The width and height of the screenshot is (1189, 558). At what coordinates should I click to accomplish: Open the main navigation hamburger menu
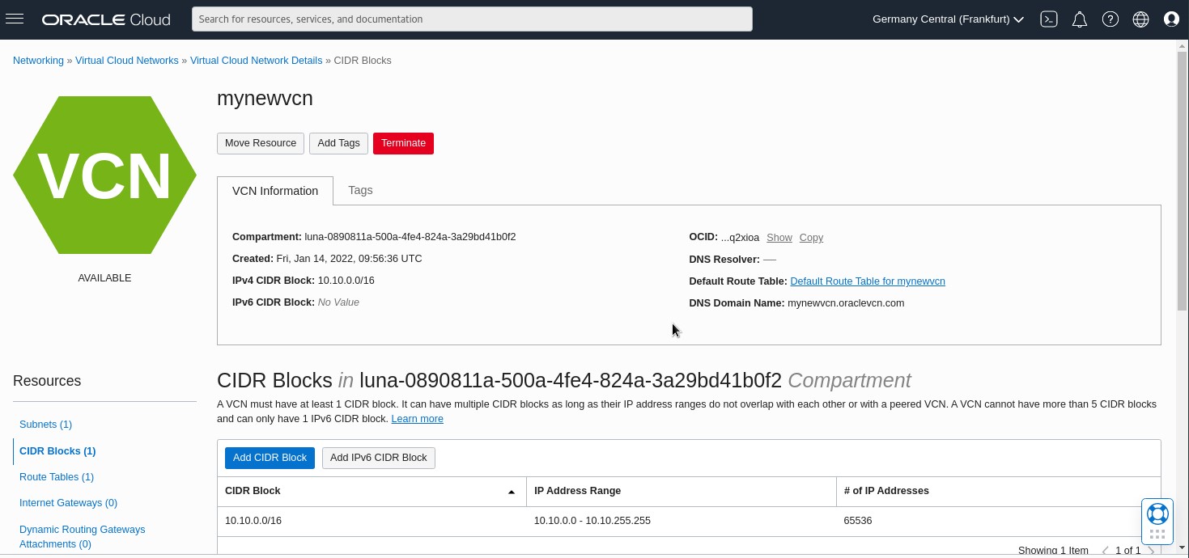point(15,19)
